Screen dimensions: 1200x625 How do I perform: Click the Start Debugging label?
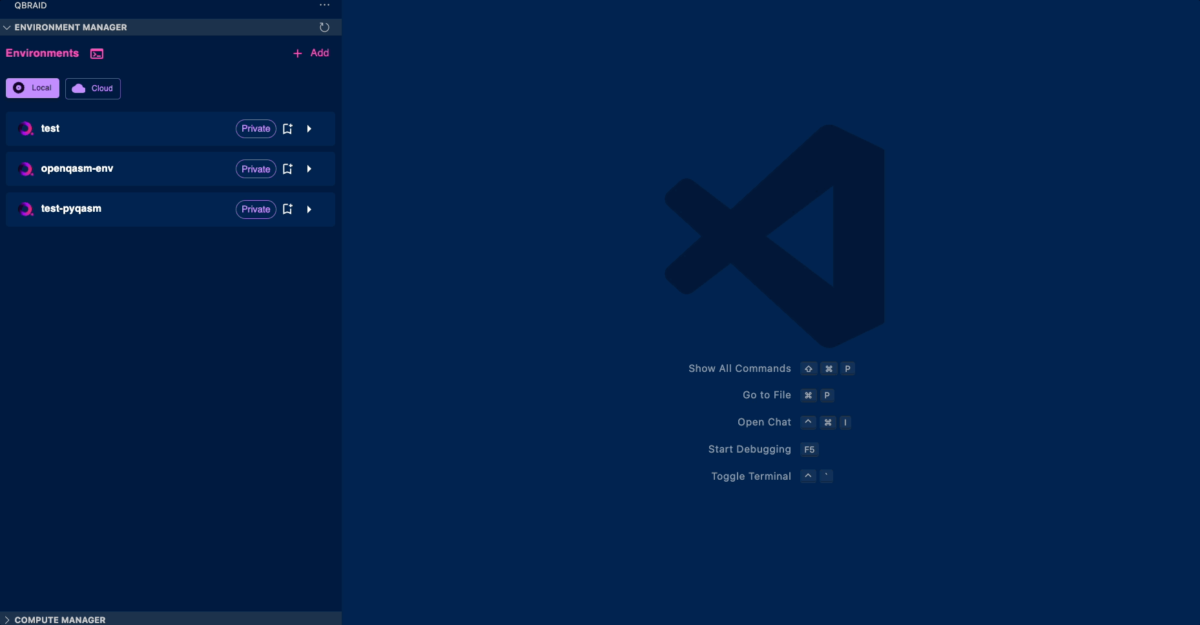tap(749, 449)
